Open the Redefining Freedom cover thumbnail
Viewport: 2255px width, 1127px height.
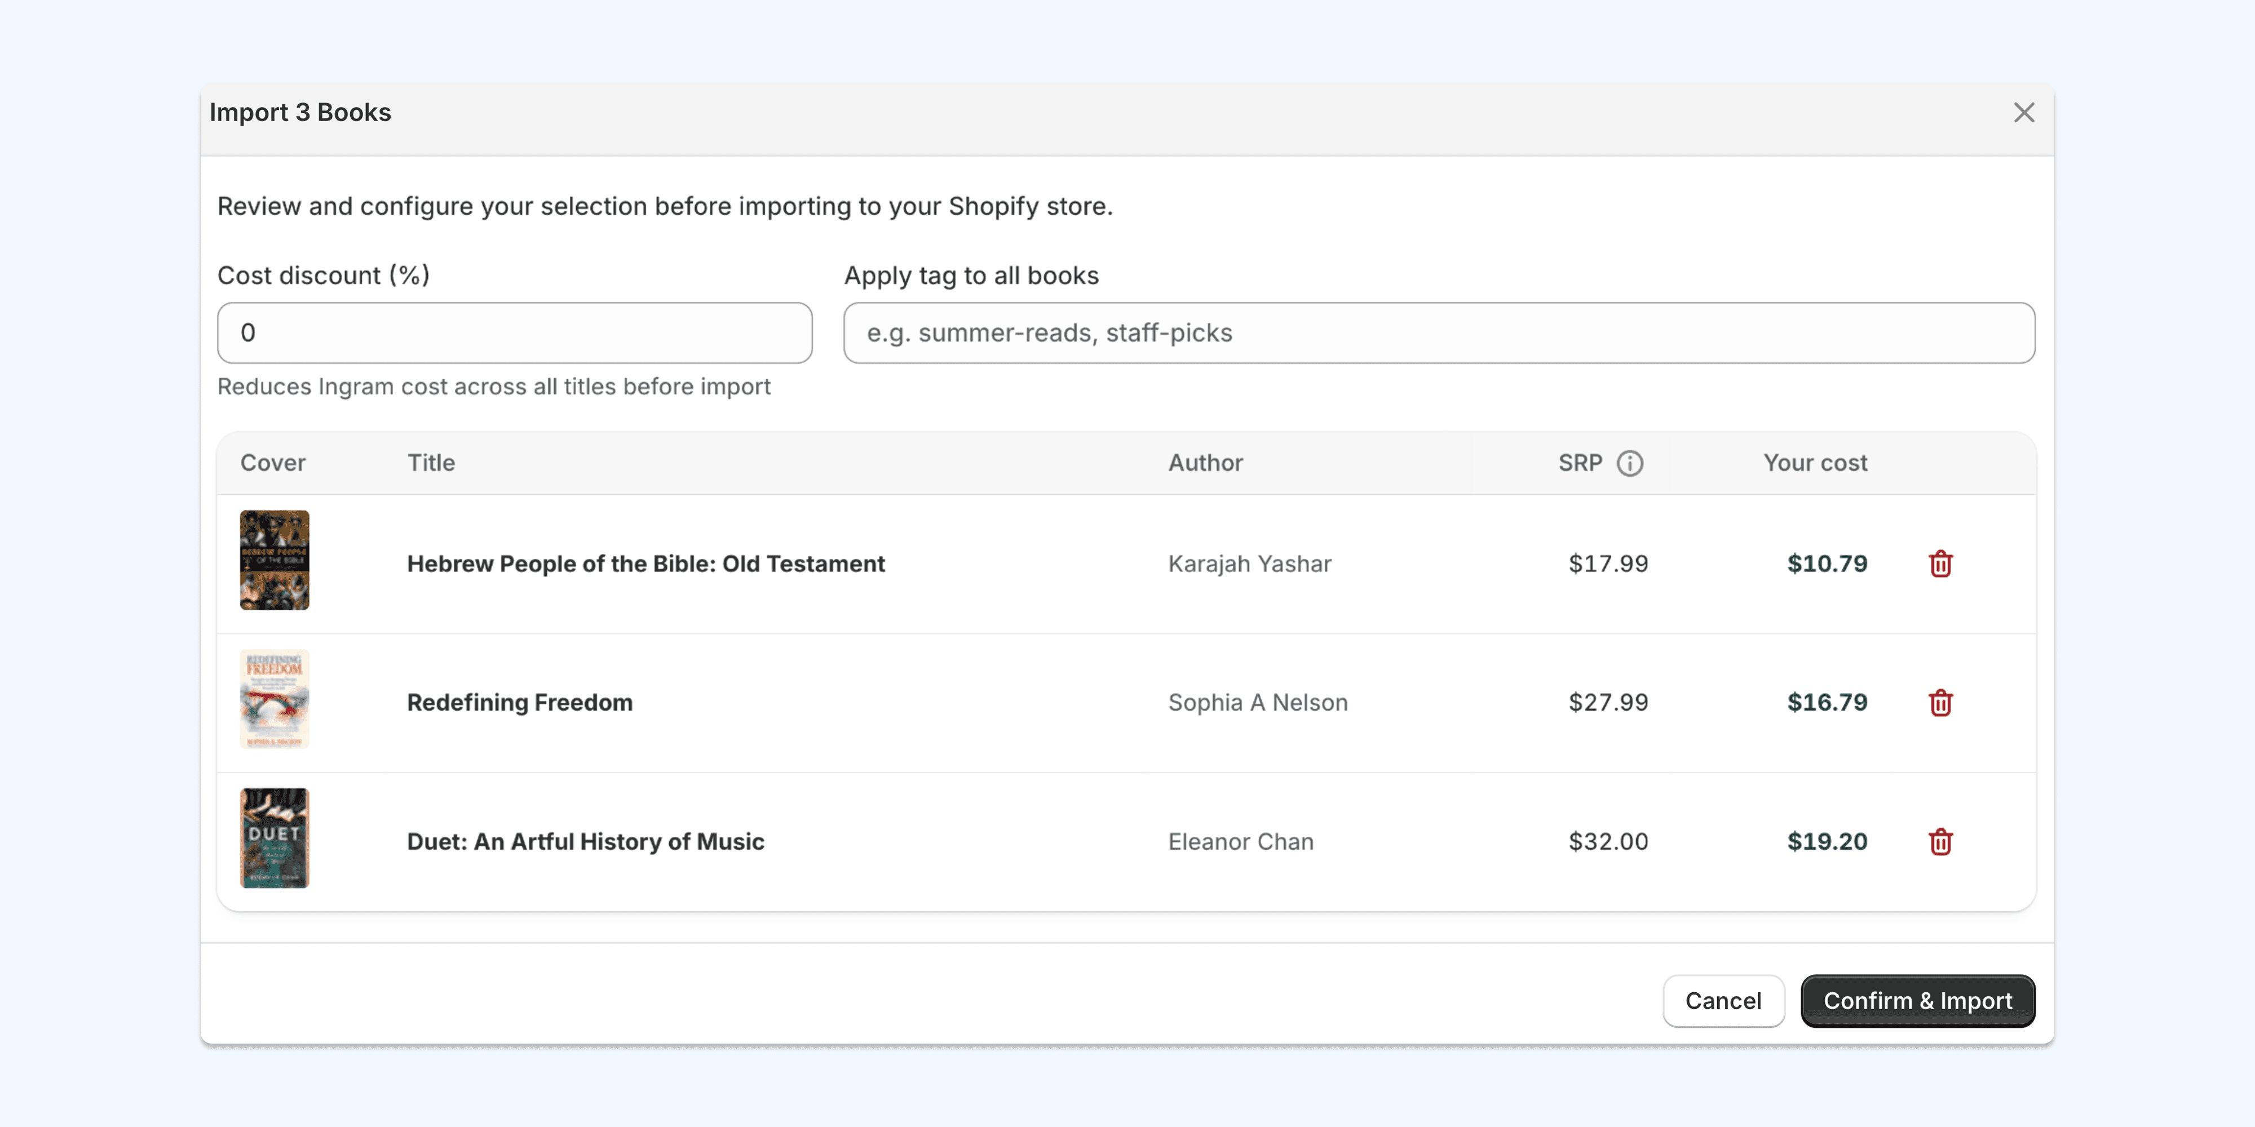275,699
